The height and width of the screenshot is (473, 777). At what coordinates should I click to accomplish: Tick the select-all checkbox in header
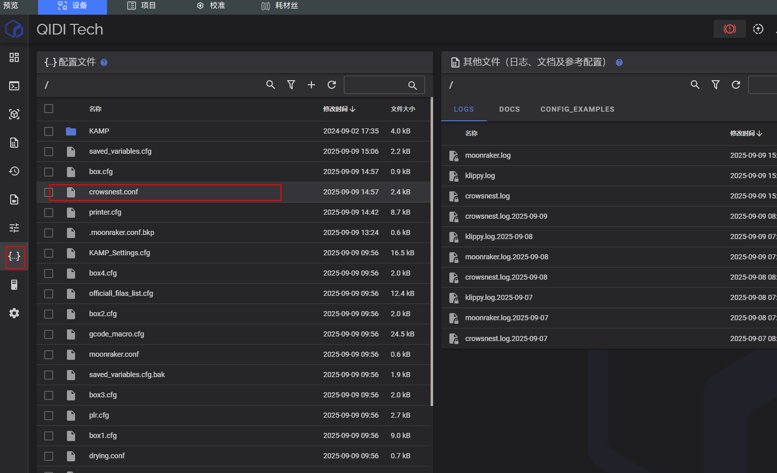coord(49,109)
